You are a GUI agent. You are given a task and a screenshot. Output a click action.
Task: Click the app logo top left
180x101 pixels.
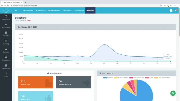pyautogui.click(x=6, y=10)
